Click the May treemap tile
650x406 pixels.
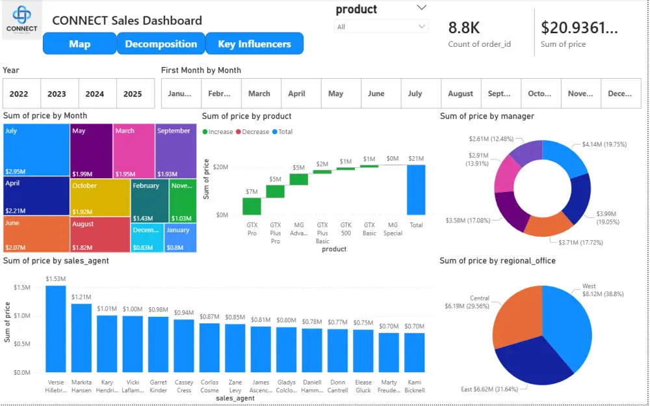pyautogui.click(x=91, y=151)
